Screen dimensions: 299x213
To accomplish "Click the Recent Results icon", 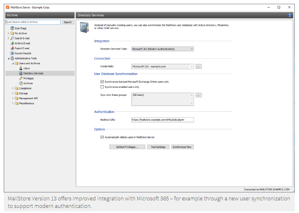I will pos(12,53).
